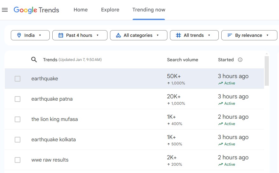279x173 pixels.
Task: Click 3 hours ago in earthquake kolkata row
Action: tap(233, 137)
